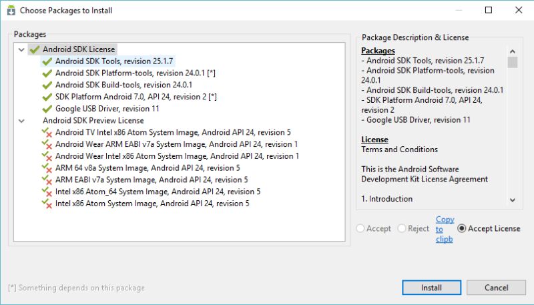
Task: Click the green checkmark beside Android SDK License
Action: (35, 49)
